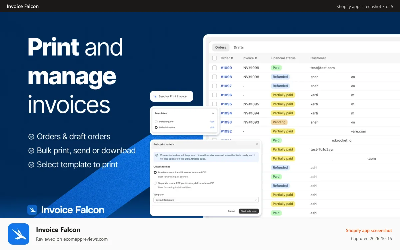Viewport: 400px width, 250px height.
Task: Click the Partially paid badge on order #1095
Action: click(283, 104)
